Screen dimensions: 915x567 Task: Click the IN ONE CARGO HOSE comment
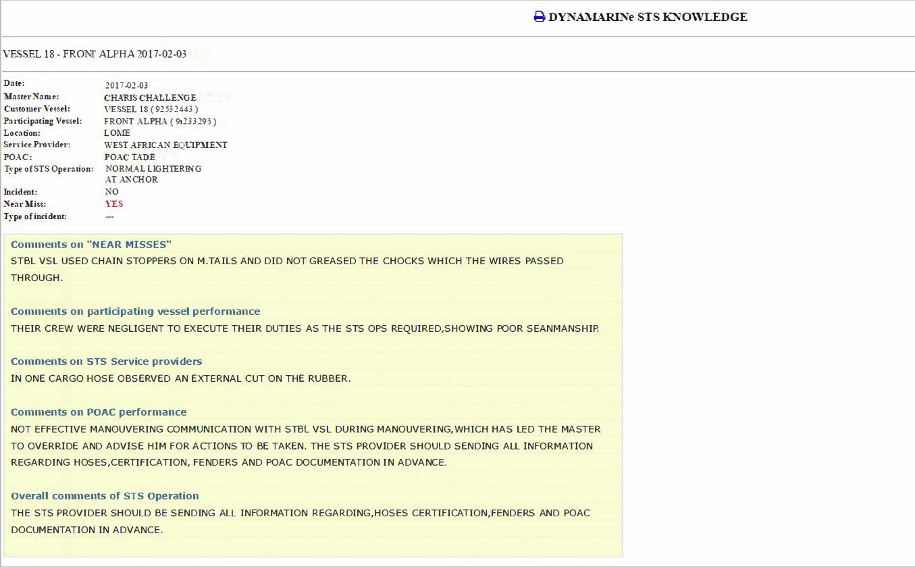point(180,378)
